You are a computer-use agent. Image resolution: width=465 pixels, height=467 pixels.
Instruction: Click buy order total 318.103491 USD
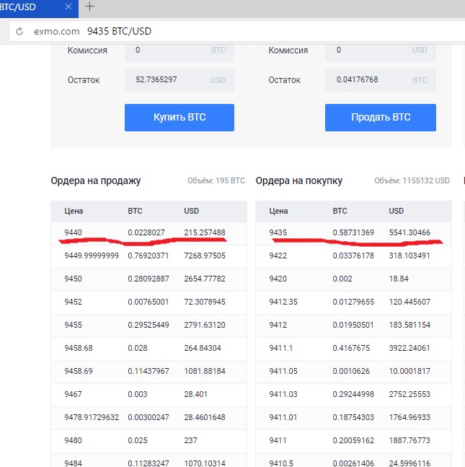pos(409,256)
